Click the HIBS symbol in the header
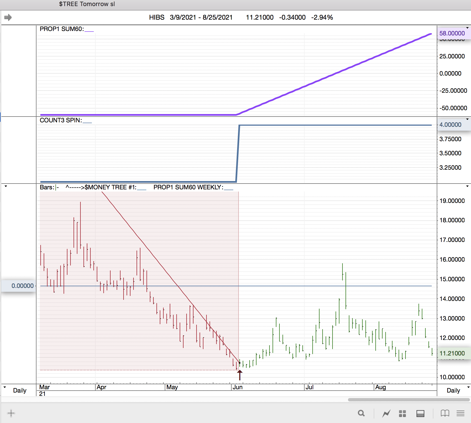 click(156, 17)
